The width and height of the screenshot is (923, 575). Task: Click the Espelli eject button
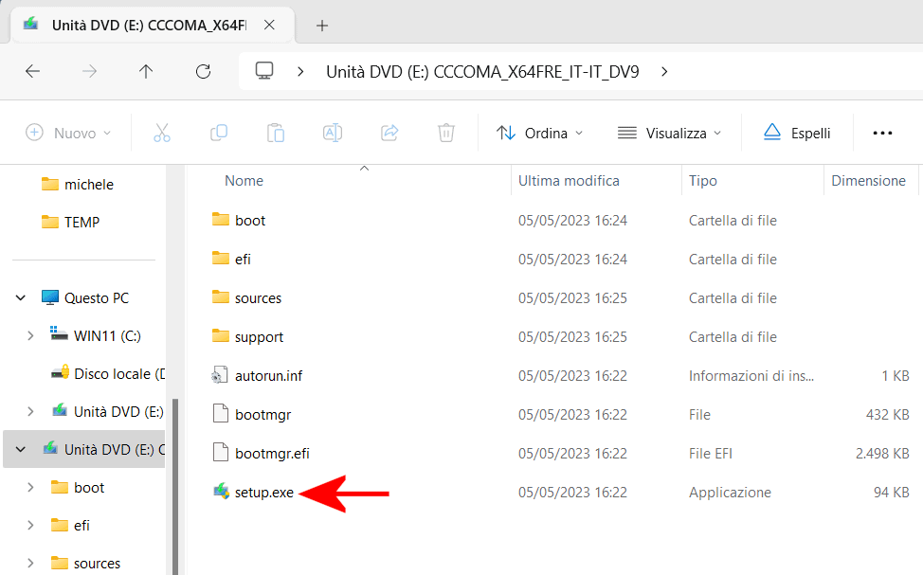pos(797,133)
